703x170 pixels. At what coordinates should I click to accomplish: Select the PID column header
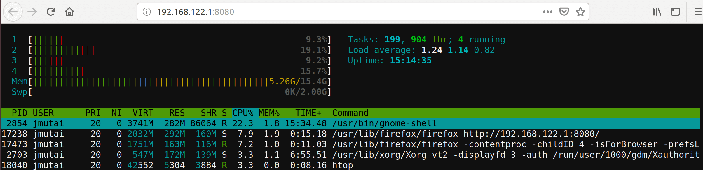tap(20, 113)
